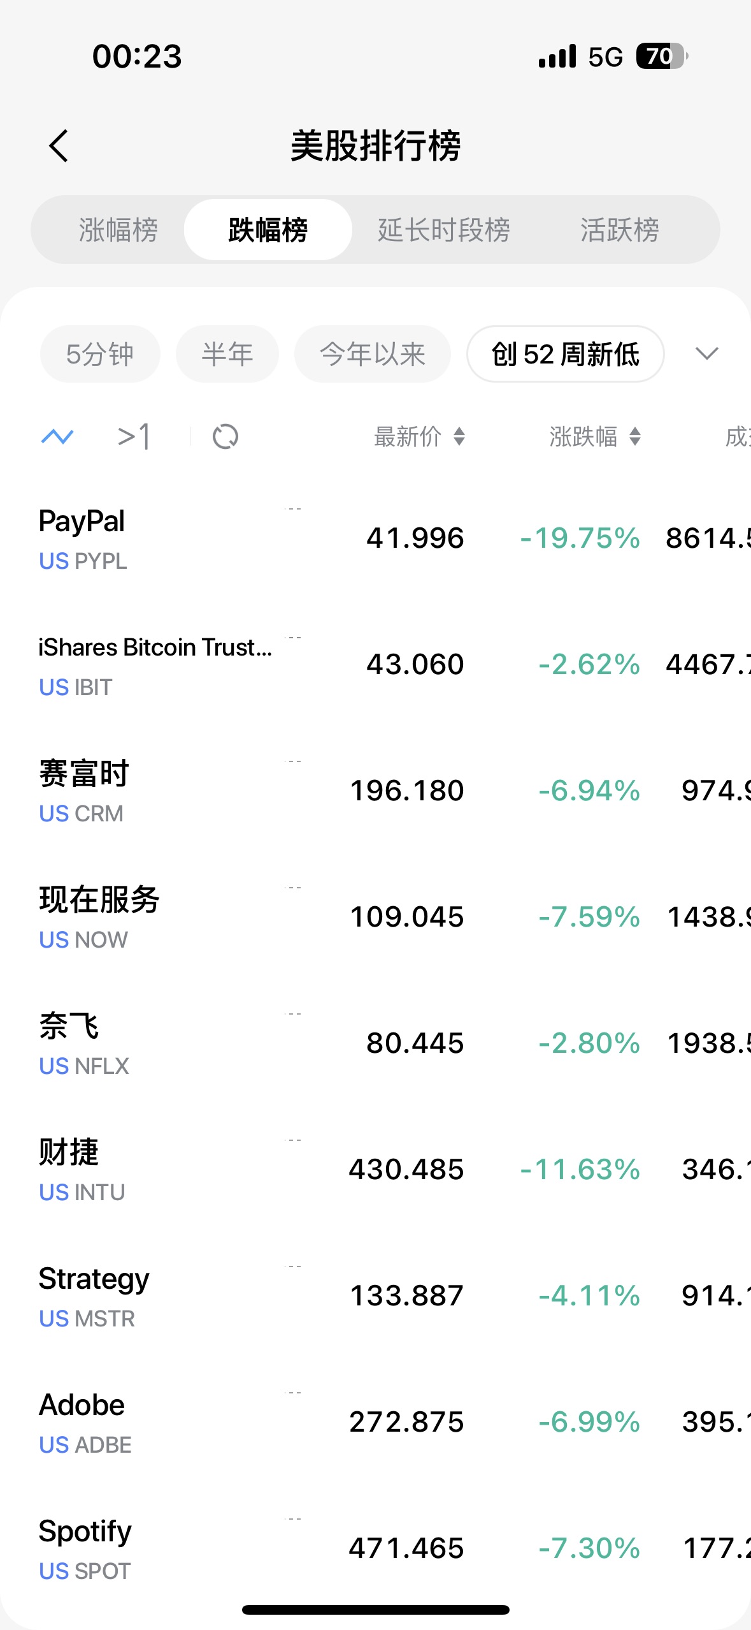
Task: Tap the back arrow icon
Action: pyautogui.click(x=59, y=146)
